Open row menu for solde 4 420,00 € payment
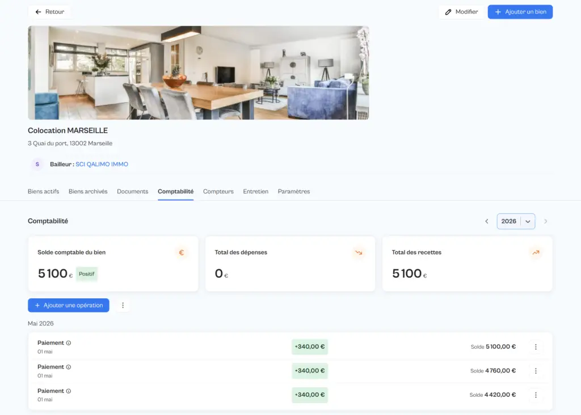Image resolution: width=581 pixels, height=415 pixels. [536, 395]
